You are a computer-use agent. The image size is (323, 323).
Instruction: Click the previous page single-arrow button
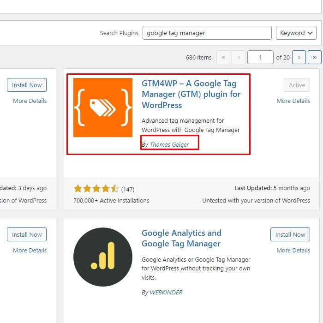239,57
